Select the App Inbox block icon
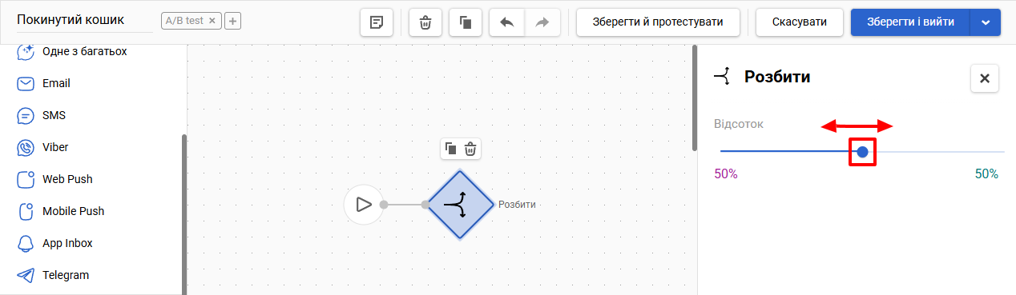The width and height of the screenshot is (1016, 295). pyautogui.click(x=26, y=243)
